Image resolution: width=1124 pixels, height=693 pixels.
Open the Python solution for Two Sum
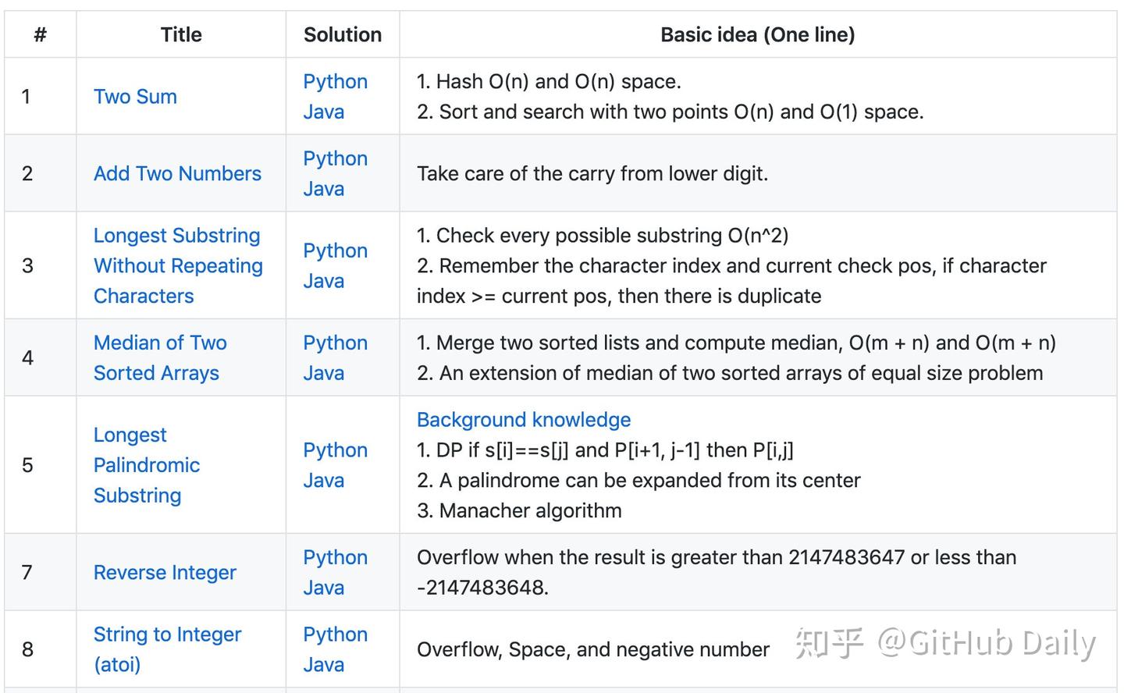(335, 81)
